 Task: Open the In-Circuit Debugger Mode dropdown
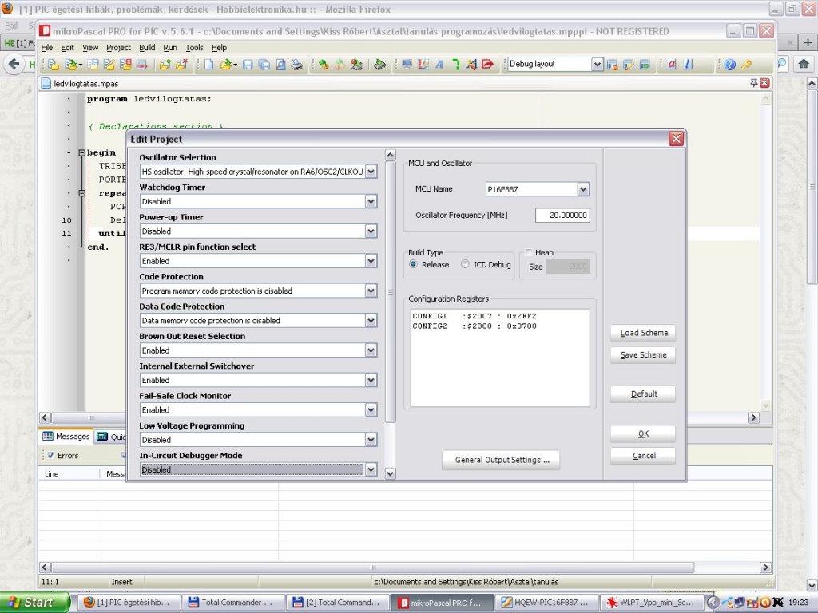(371, 469)
